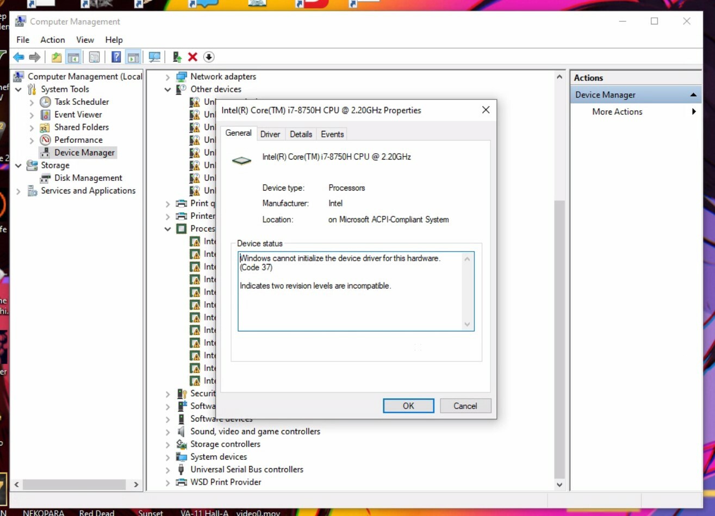Open the Help menu

click(x=114, y=40)
